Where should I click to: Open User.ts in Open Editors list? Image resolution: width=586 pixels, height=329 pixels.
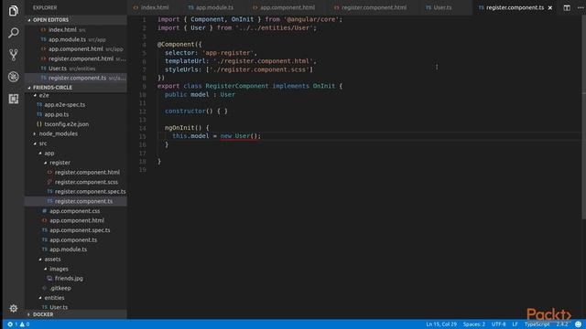pyautogui.click(x=57, y=69)
